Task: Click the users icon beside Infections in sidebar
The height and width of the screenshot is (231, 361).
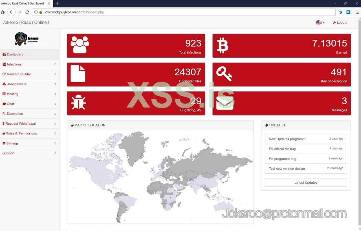Action: [x=4, y=64]
